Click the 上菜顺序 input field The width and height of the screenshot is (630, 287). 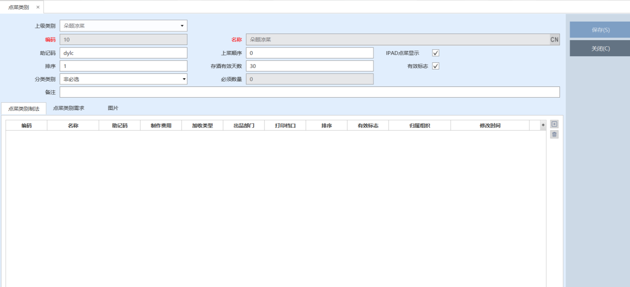coord(310,53)
